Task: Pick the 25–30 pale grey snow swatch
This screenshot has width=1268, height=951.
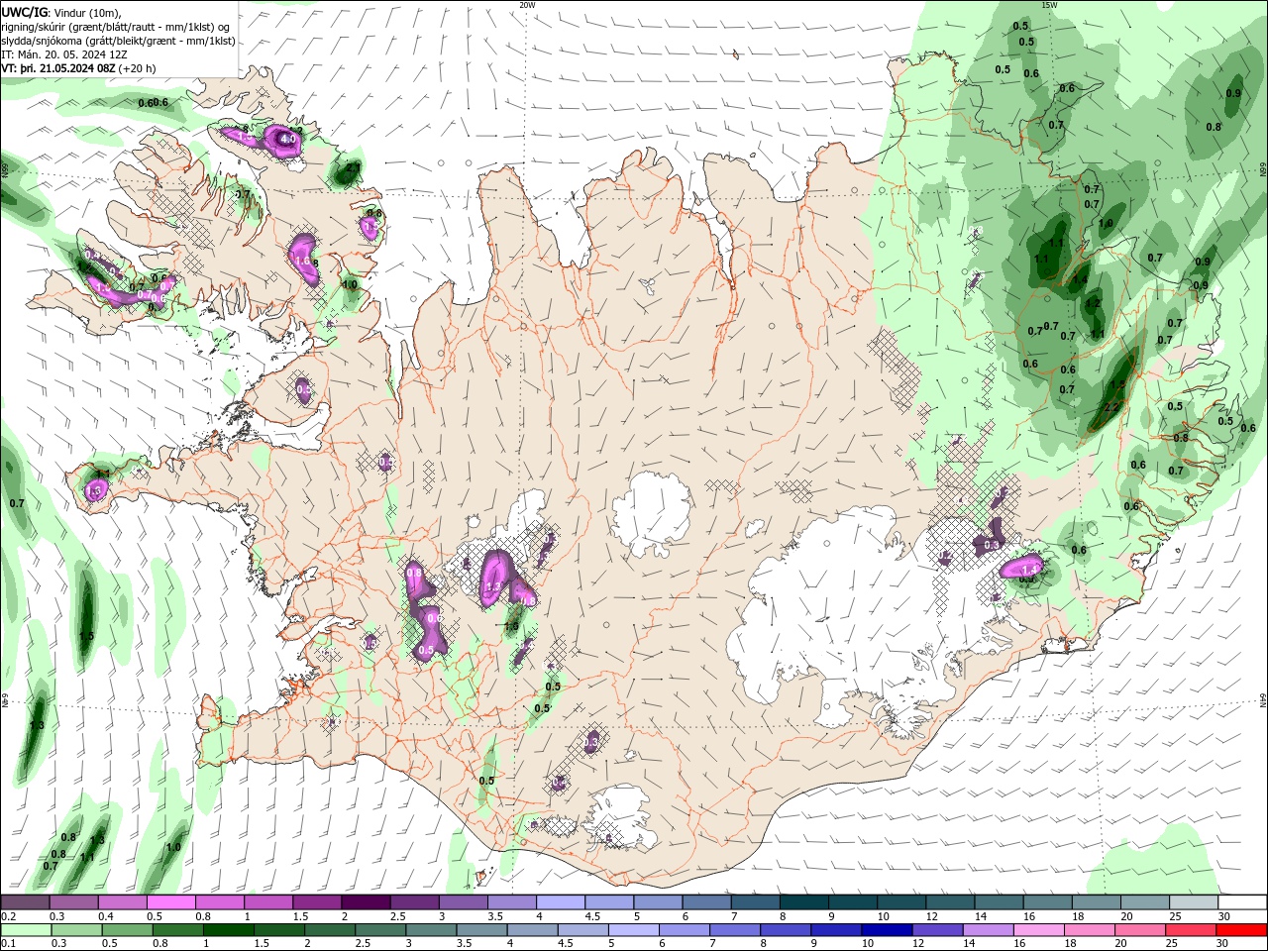Action: [x=1194, y=902]
